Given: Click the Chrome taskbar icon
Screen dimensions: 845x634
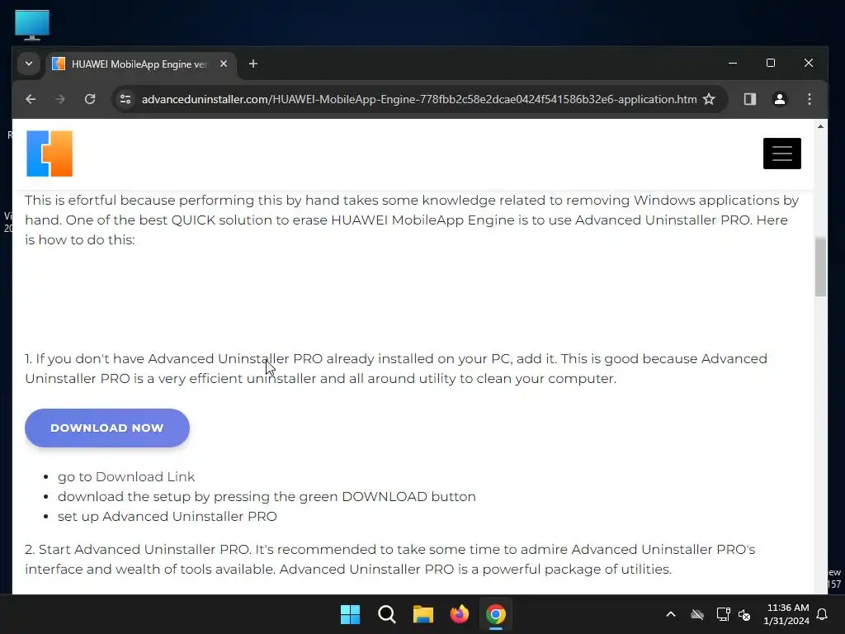Looking at the screenshot, I should click(496, 614).
